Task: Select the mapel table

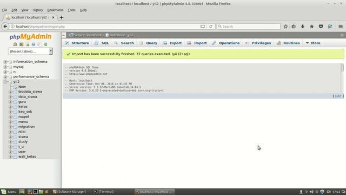Action: pyautogui.click(x=23, y=117)
